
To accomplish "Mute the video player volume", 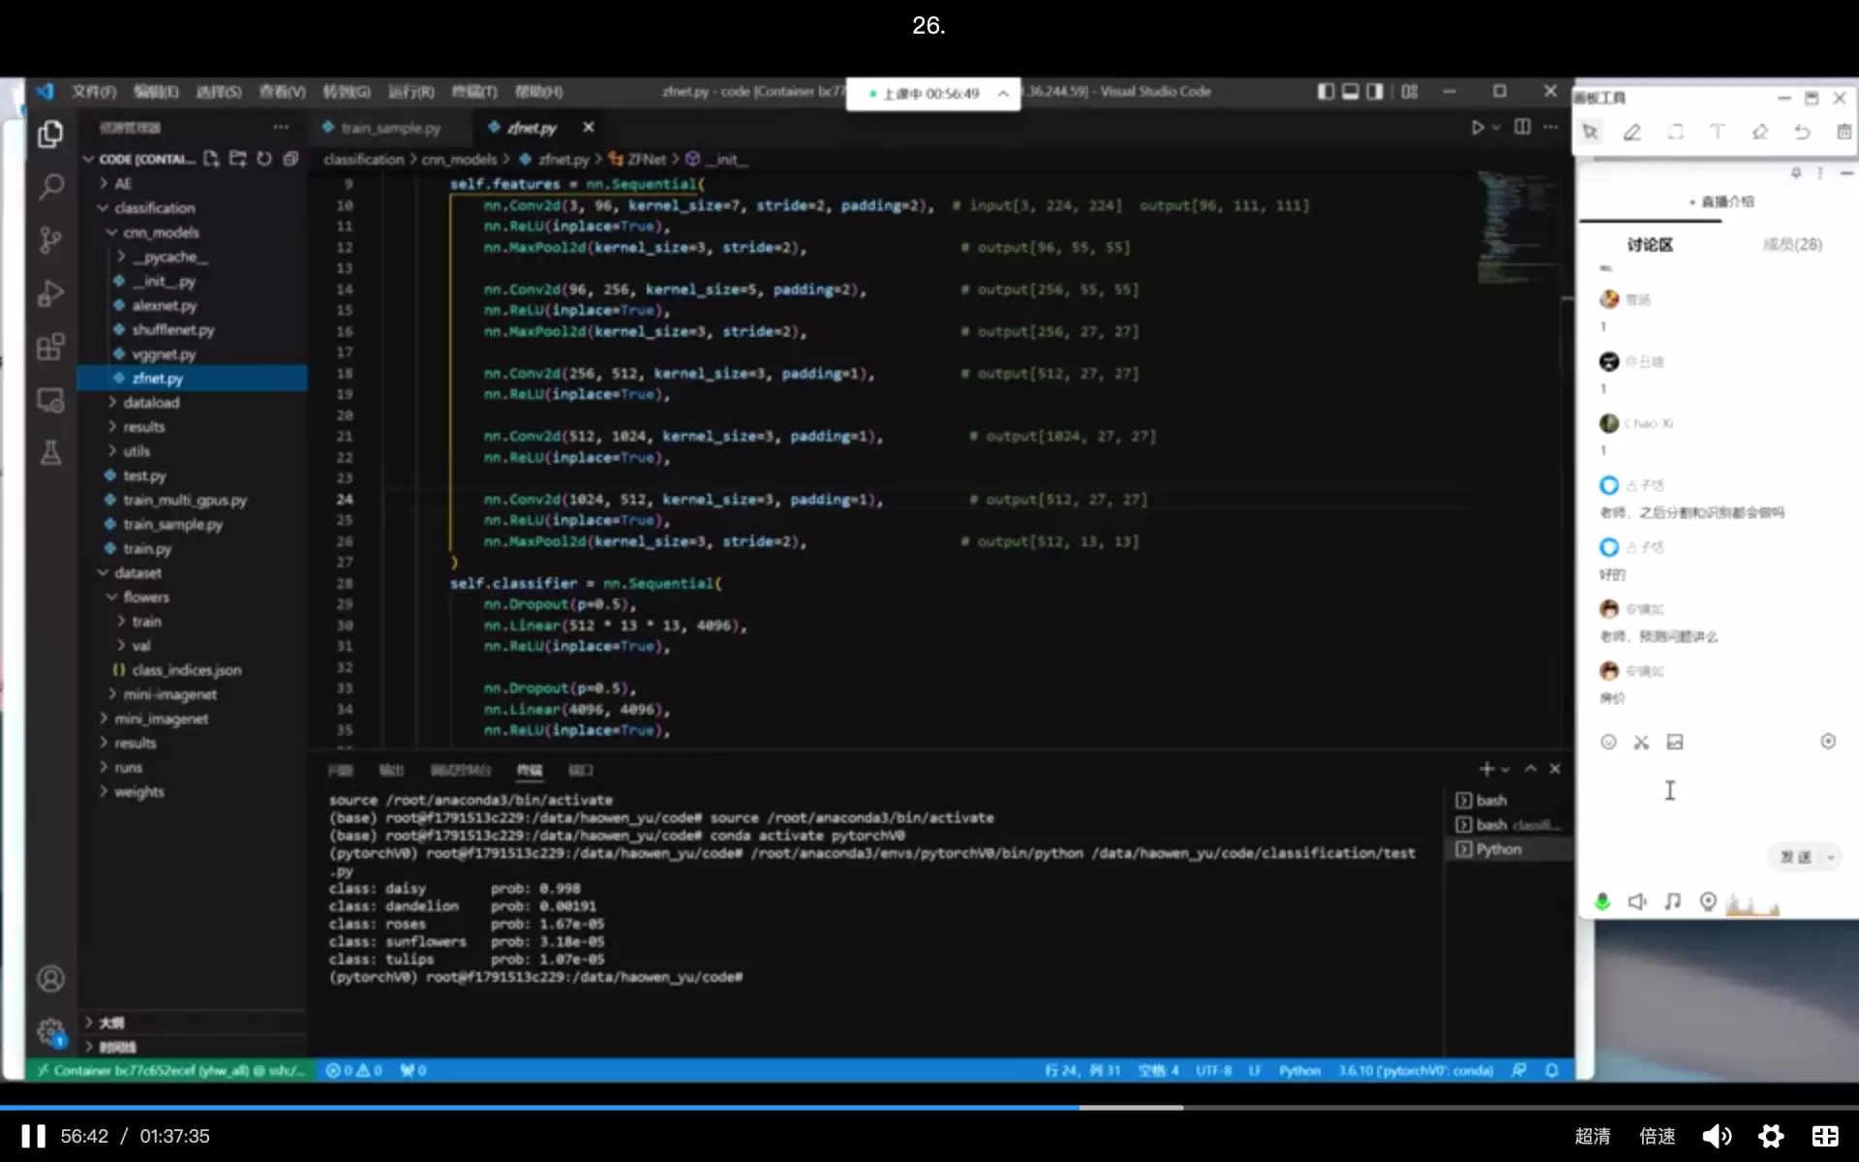I will click(1717, 1136).
